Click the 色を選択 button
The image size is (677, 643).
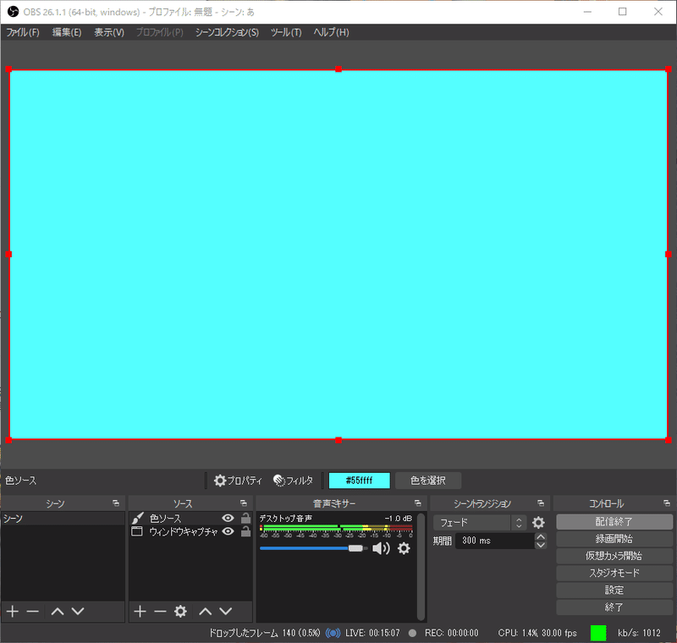point(428,481)
